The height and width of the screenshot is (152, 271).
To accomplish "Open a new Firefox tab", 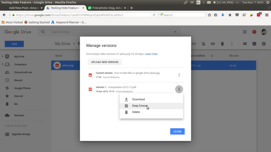I will [x=131, y=8].
